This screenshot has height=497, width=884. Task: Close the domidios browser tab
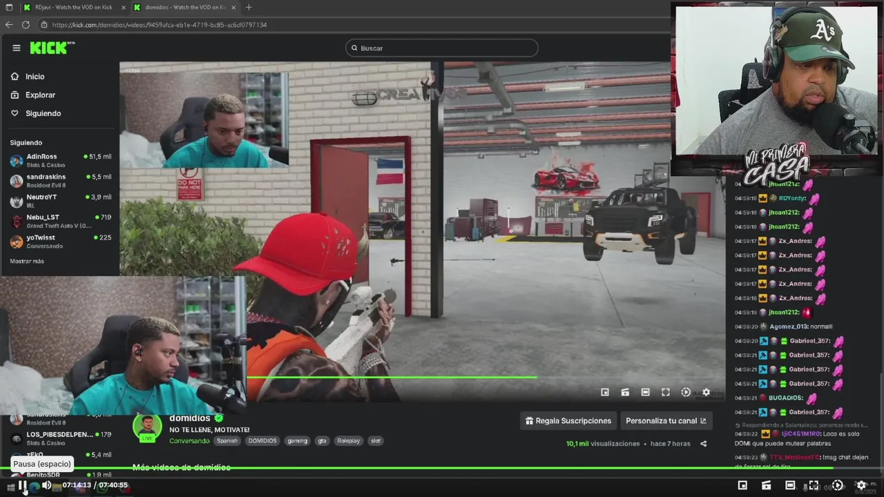pyautogui.click(x=233, y=8)
